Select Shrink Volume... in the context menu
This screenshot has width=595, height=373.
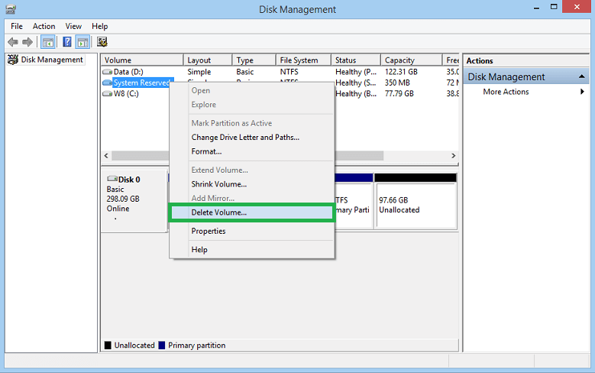pos(251,184)
